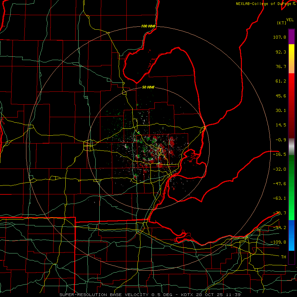
Task: Click the -94.2 scale value
Action: click(x=280, y=227)
